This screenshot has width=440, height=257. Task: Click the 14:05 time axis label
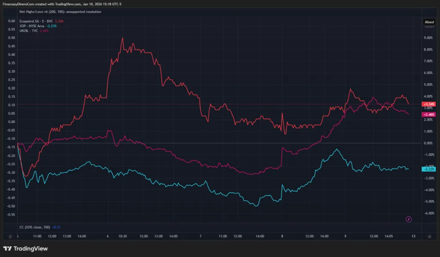pyautogui.click(x=390, y=236)
